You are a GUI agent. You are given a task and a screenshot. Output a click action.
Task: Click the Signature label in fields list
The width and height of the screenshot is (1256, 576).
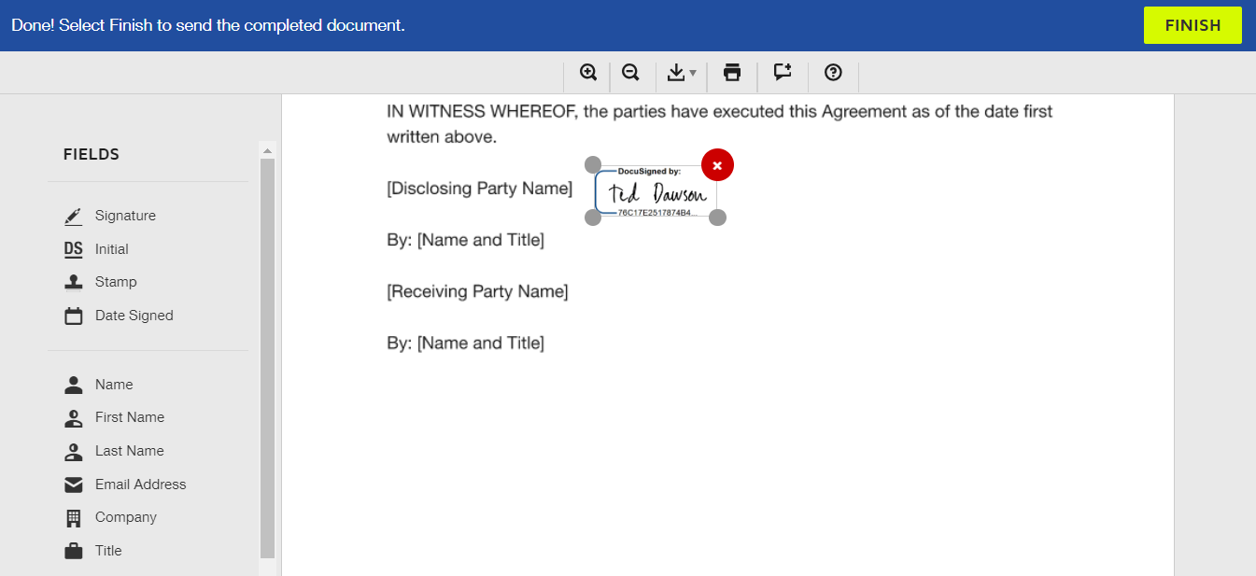coord(125,216)
